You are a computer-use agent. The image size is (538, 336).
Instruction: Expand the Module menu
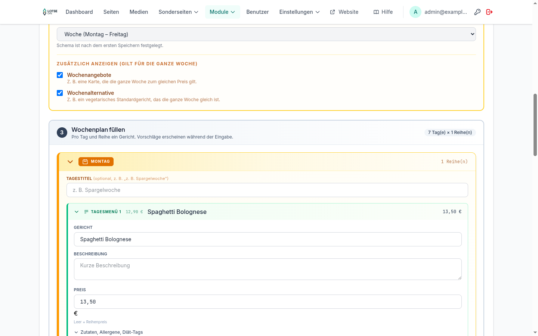222,12
